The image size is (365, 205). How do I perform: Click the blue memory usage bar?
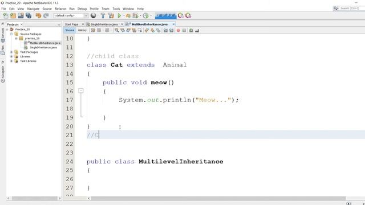[x=166, y=15]
